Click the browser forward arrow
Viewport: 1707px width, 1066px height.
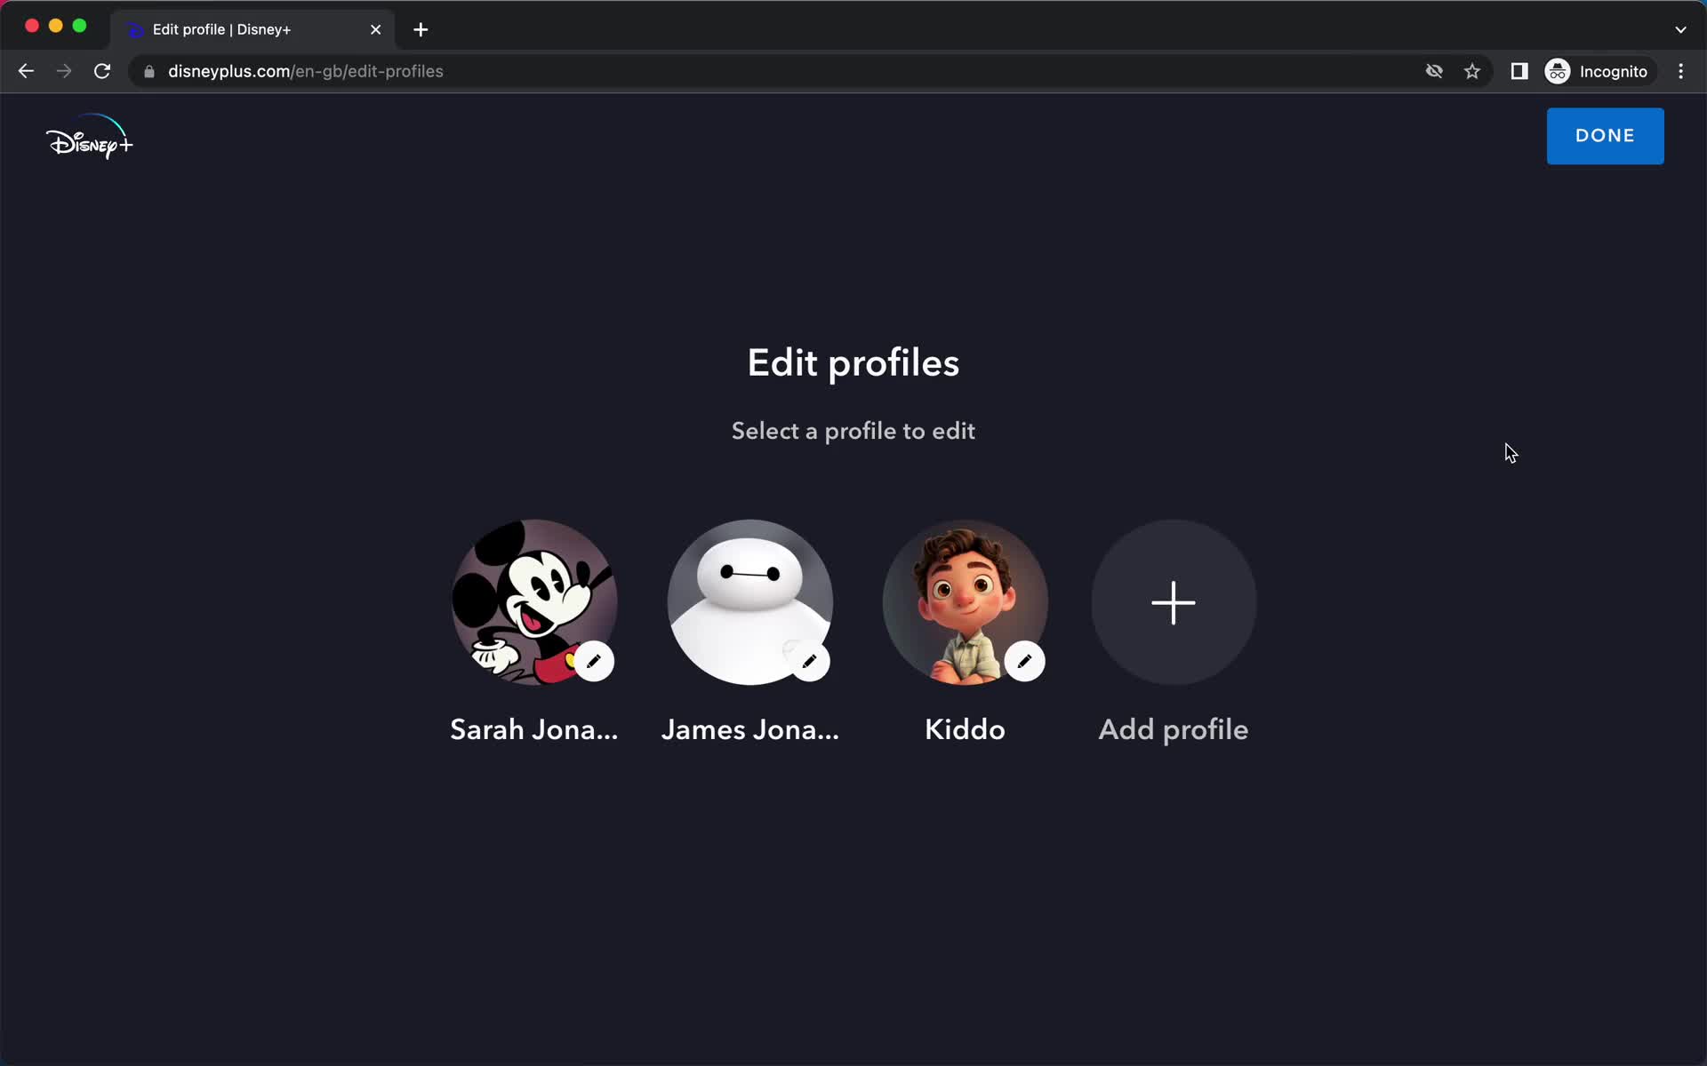tap(64, 71)
